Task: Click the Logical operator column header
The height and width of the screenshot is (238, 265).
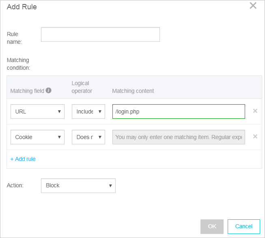Action: (x=82, y=87)
